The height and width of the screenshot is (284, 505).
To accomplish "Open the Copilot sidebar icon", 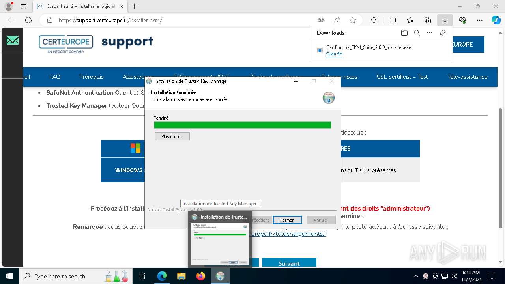I will (496, 20).
